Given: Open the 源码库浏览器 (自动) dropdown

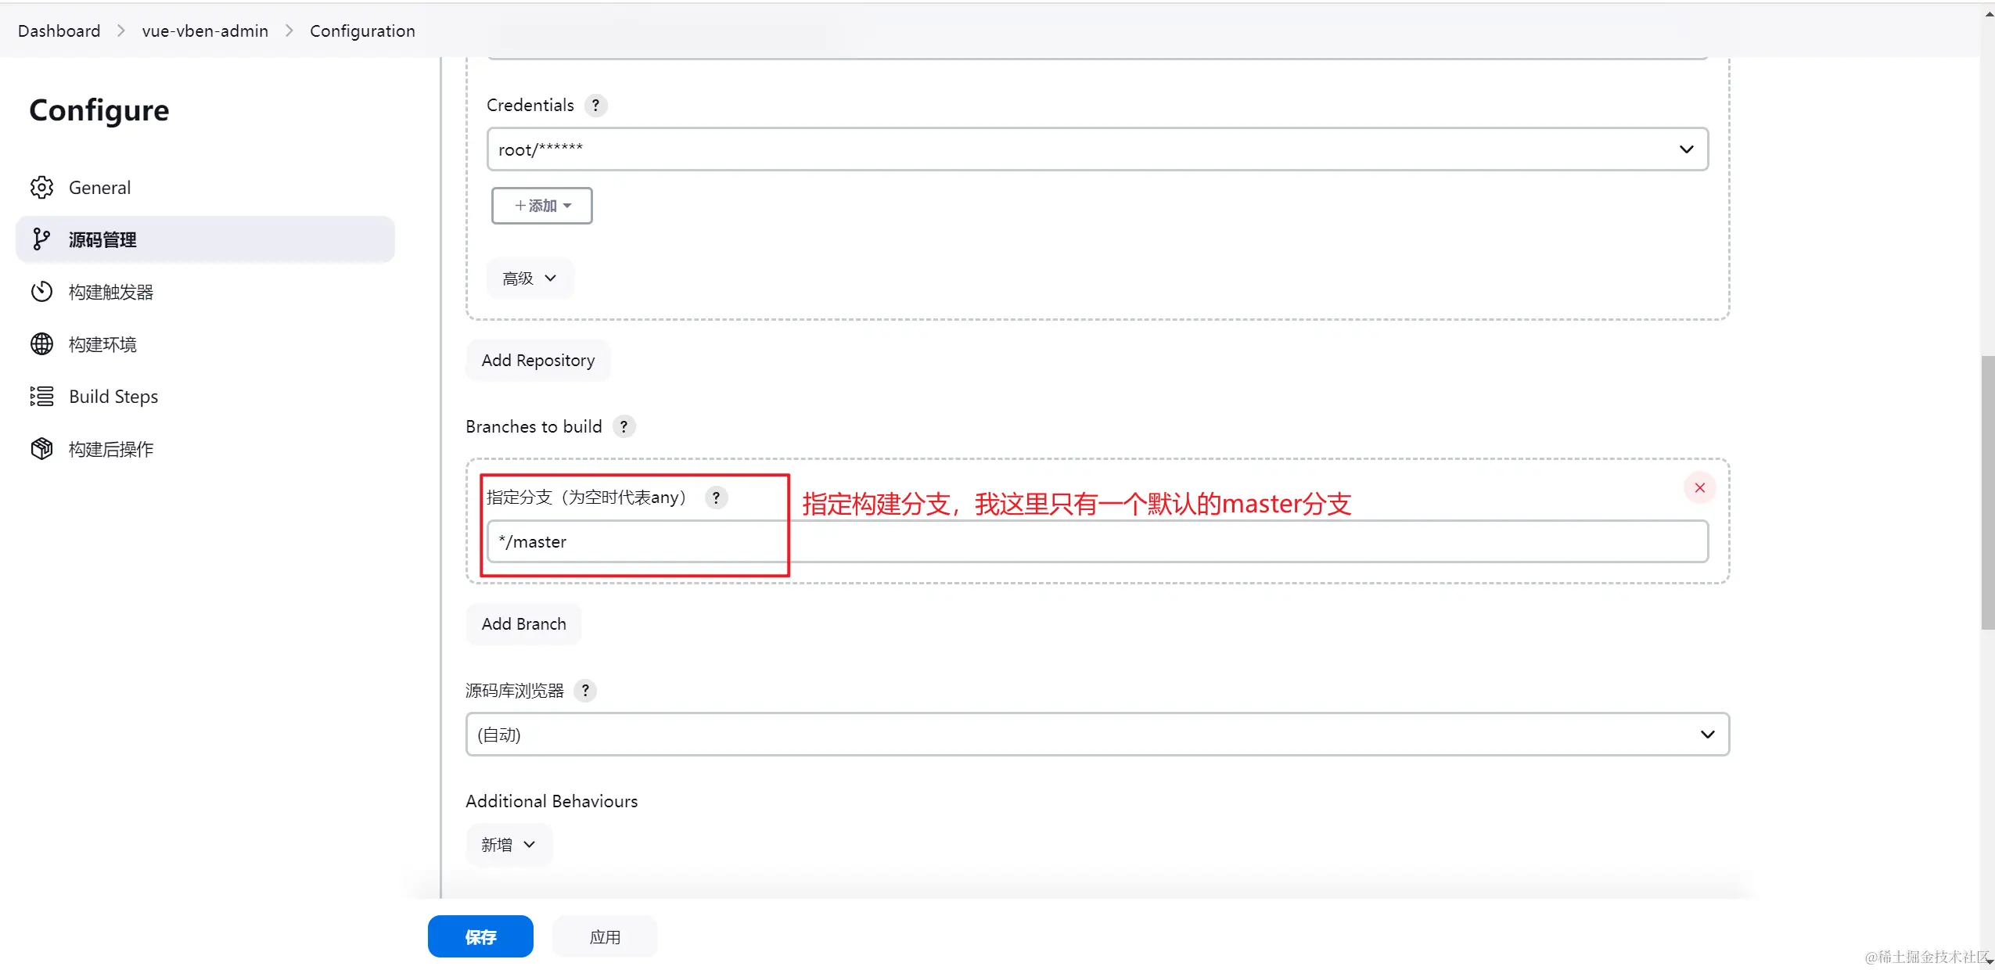Looking at the screenshot, I should click(1097, 735).
